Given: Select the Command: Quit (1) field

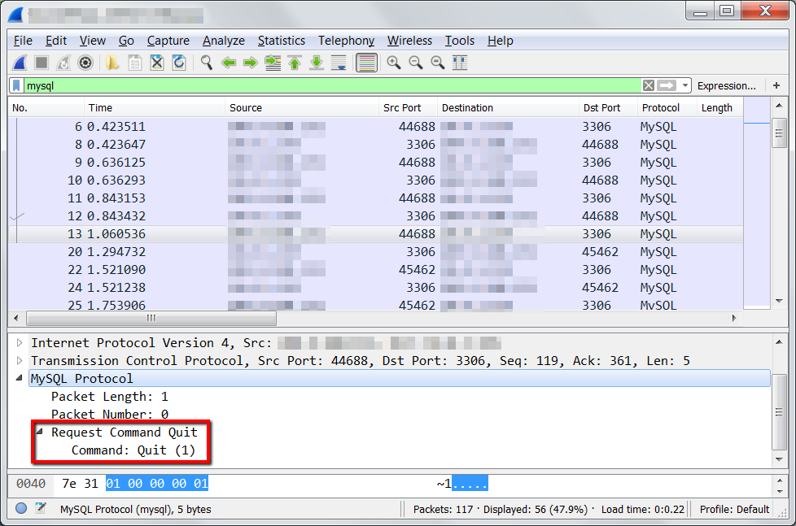Looking at the screenshot, I should coord(133,450).
